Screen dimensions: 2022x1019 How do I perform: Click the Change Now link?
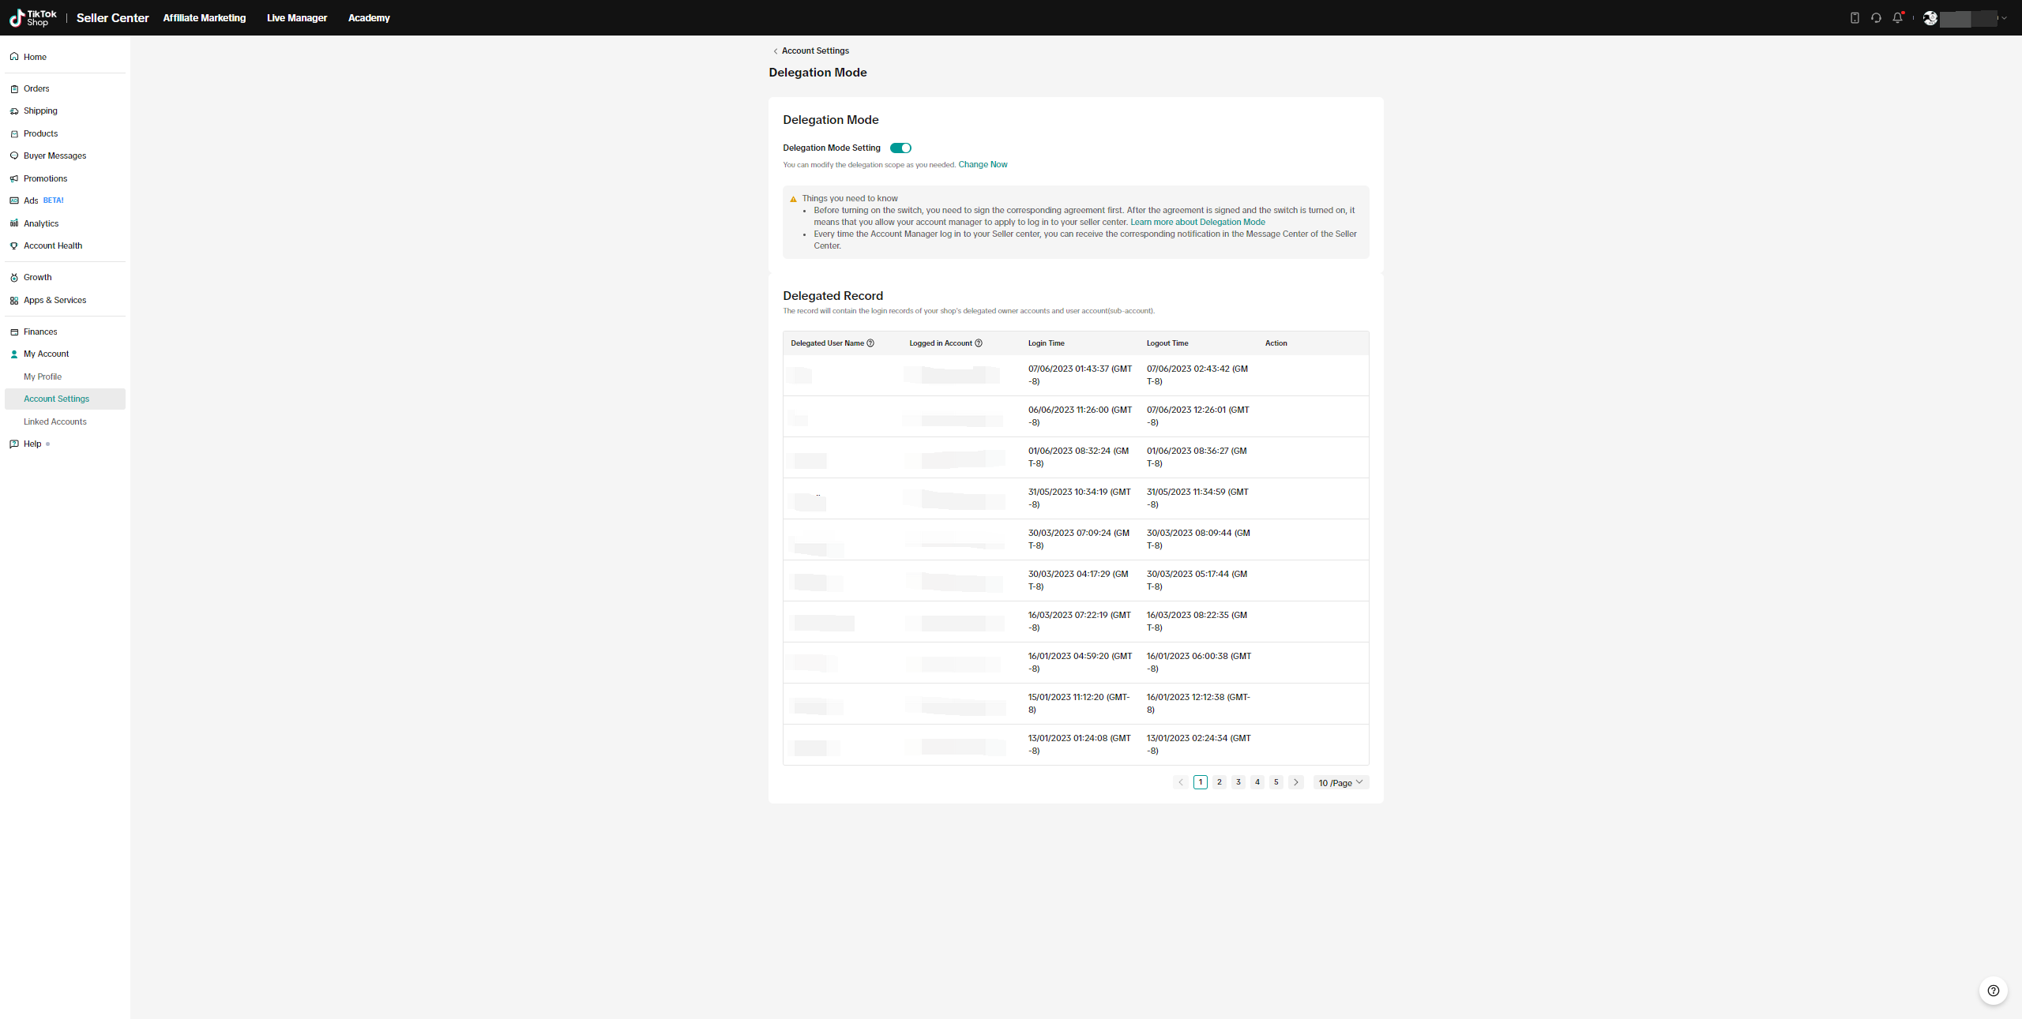click(983, 164)
